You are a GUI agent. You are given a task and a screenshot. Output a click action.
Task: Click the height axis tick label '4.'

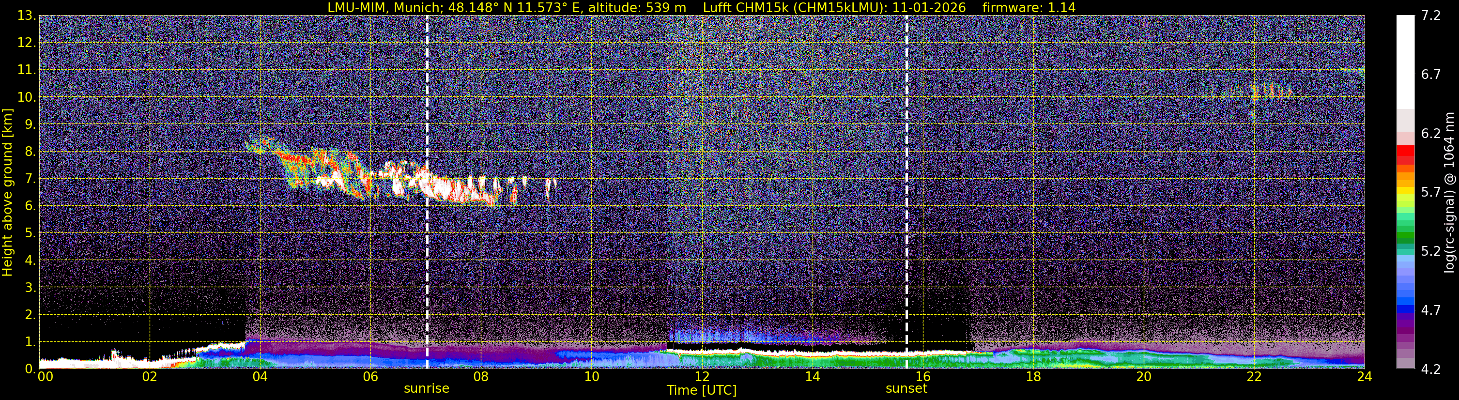(30, 261)
